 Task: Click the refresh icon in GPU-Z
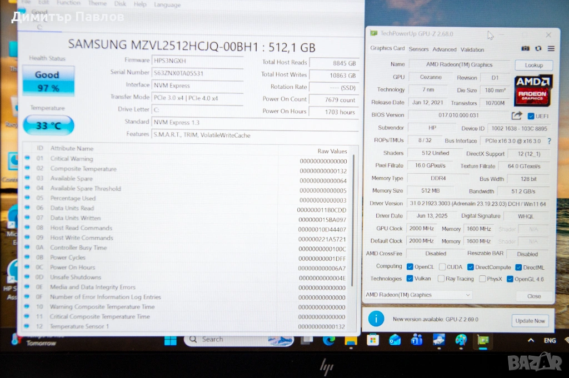coord(538,49)
